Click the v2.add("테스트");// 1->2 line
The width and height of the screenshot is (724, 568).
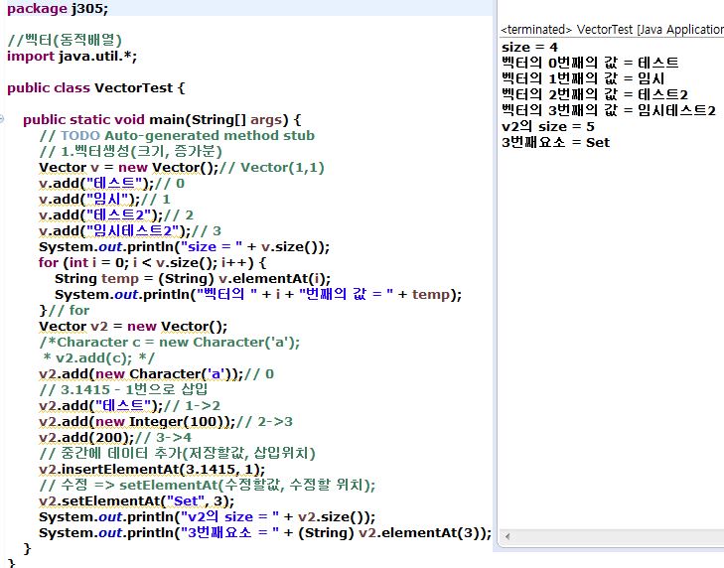click(130, 405)
